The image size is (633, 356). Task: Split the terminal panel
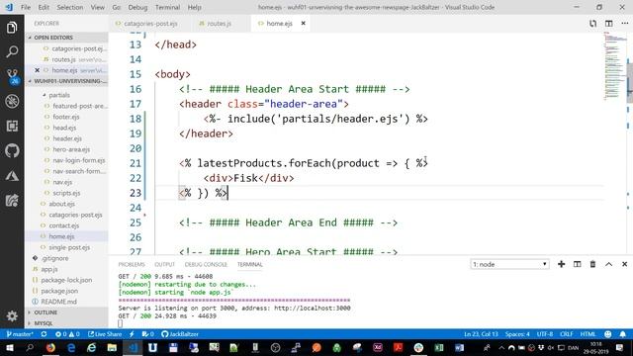coord(577,264)
